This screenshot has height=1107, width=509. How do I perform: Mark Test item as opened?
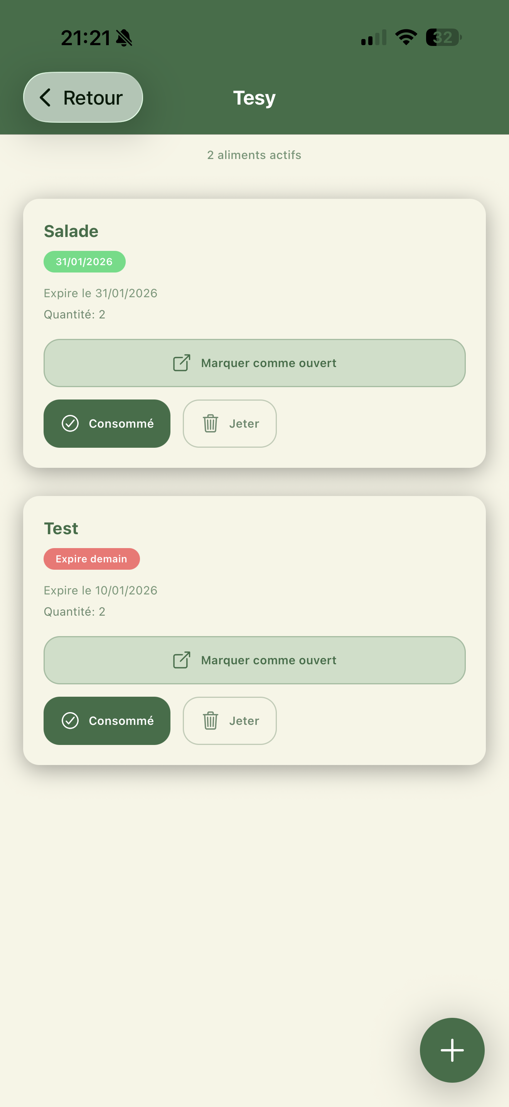point(268,660)
